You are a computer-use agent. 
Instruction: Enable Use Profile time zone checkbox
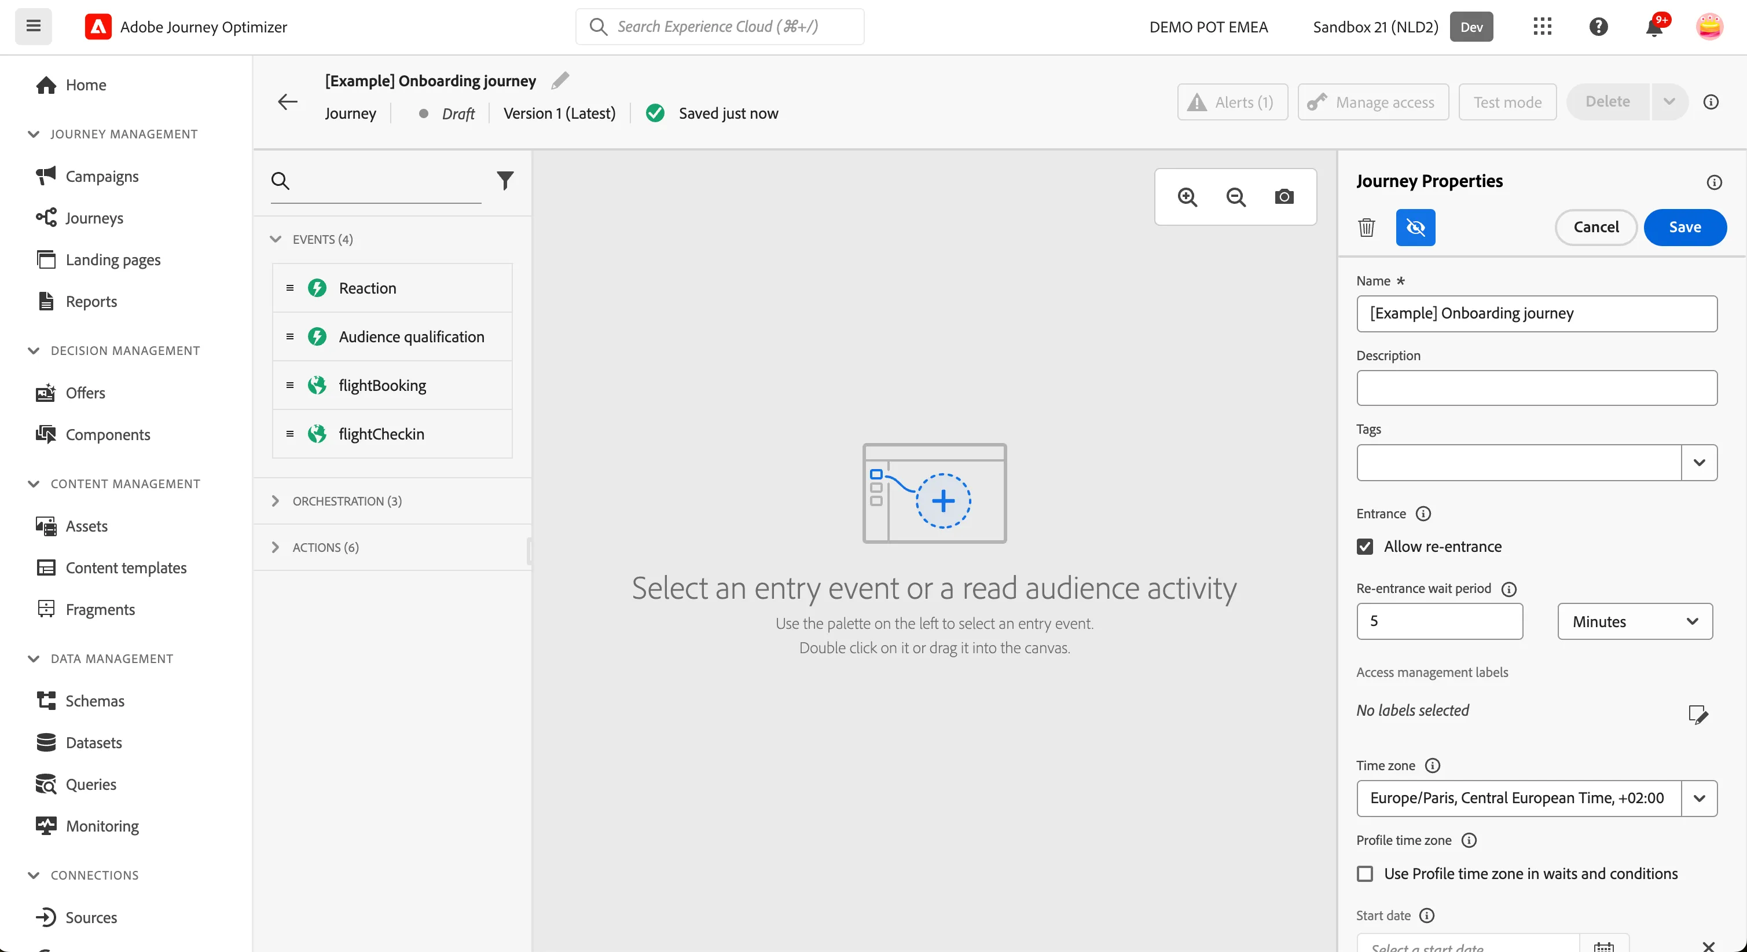pyautogui.click(x=1364, y=874)
